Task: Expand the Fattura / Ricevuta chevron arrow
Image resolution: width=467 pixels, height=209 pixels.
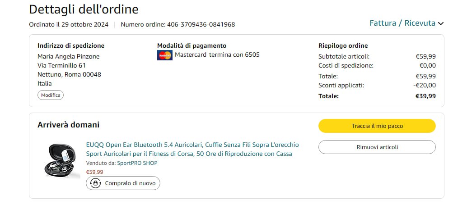Action: point(441,23)
